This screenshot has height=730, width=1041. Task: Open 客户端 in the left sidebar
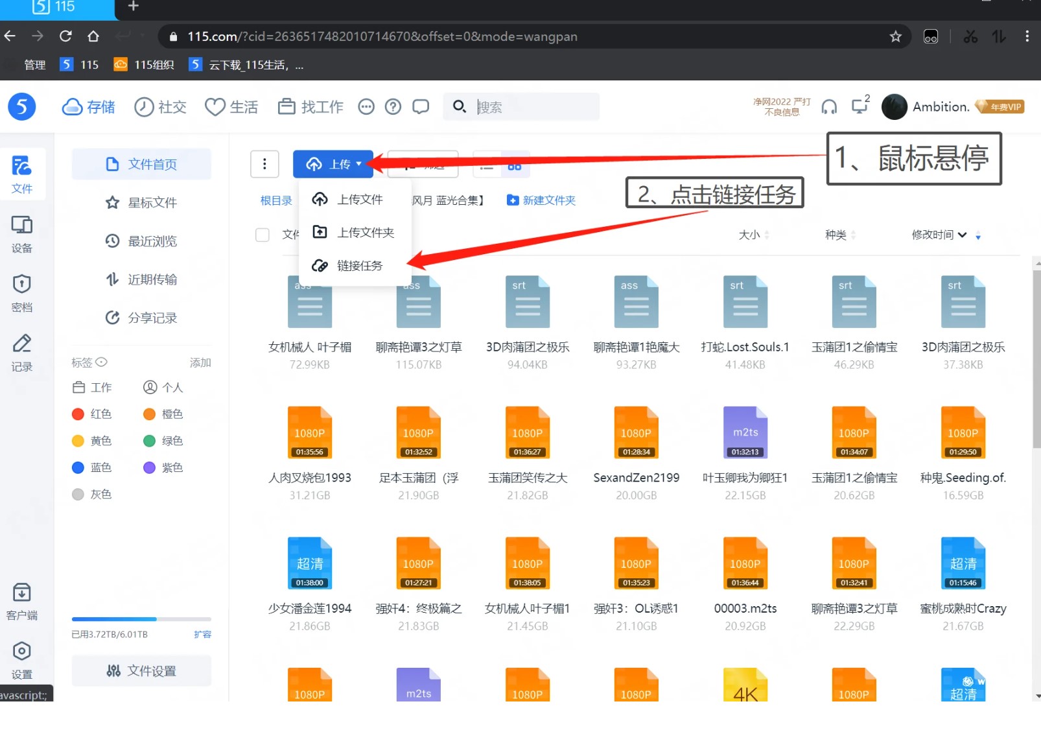[x=21, y=602]
